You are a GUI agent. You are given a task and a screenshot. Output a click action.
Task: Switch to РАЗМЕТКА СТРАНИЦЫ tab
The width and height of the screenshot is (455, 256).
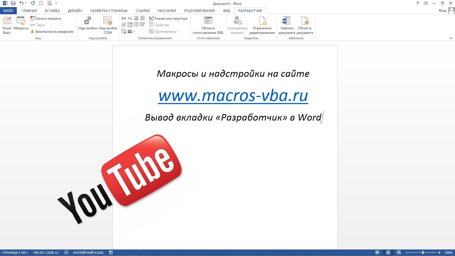pos(109,11)
